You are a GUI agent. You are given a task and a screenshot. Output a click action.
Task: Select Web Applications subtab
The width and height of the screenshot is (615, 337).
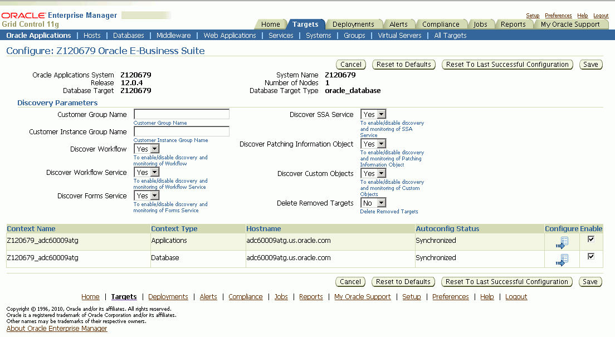click(x=230, y=35)
